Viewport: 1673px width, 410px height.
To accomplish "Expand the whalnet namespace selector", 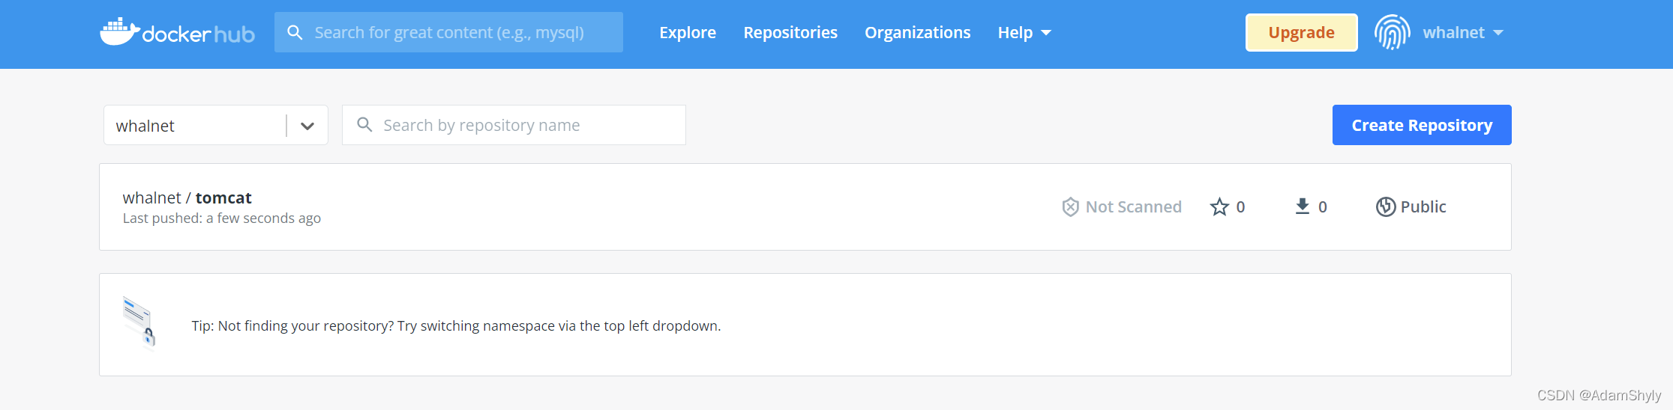I will [216, 125].
